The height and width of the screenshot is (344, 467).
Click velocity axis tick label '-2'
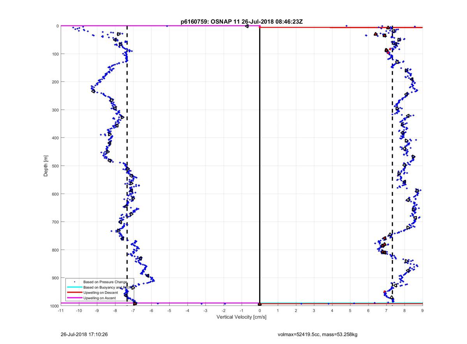tap(223, 311)
